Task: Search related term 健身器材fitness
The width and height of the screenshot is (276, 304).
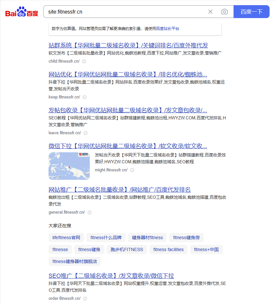Action: (x=147, y=238)
